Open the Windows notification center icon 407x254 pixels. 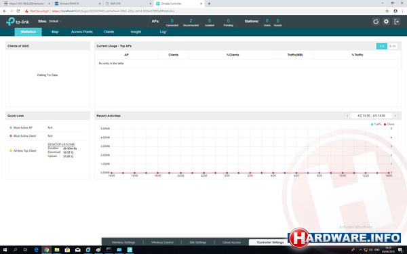[400, 250]
